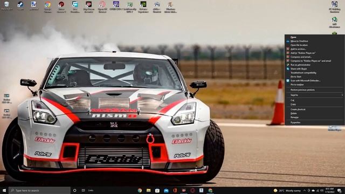Click Run as administrator
Viewport: 345px width, 194px height.
pos(315,65)
